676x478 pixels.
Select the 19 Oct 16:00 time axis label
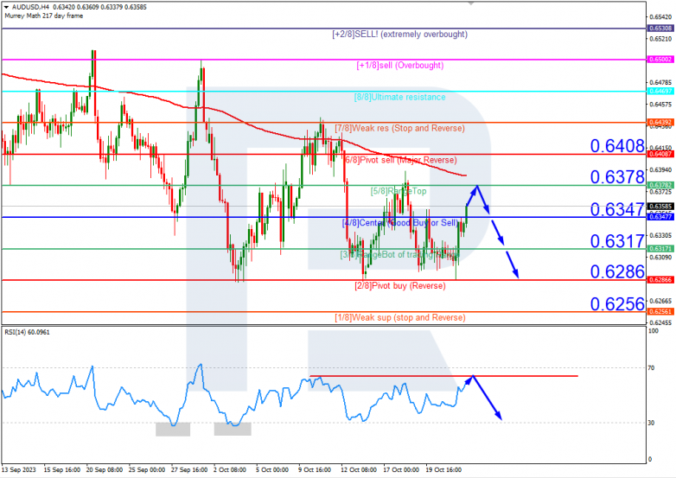[443, 470]
